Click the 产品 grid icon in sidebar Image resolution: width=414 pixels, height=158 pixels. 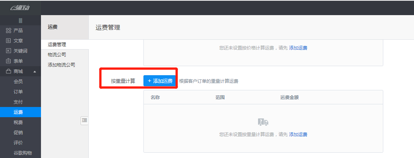point(8,31)
